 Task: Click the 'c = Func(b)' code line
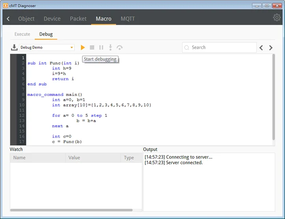(x=67, y=142)
